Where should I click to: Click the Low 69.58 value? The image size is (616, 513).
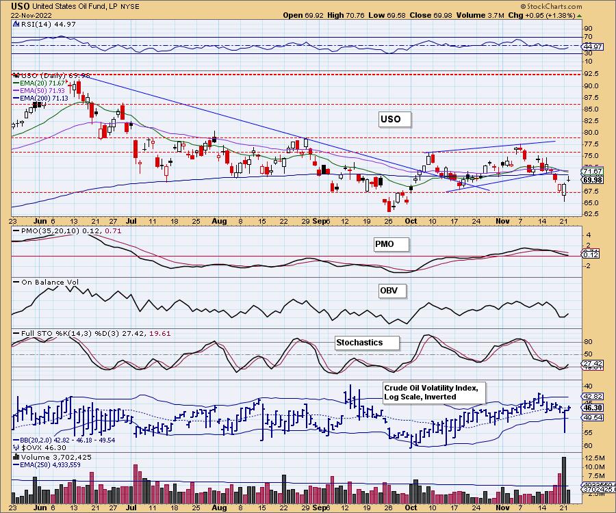[387, 15]
